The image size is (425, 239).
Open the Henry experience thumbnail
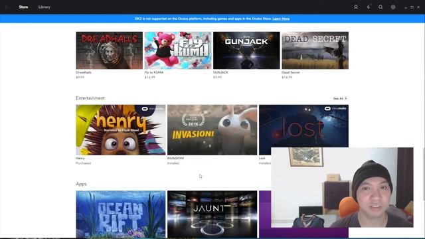click(121, 130)
